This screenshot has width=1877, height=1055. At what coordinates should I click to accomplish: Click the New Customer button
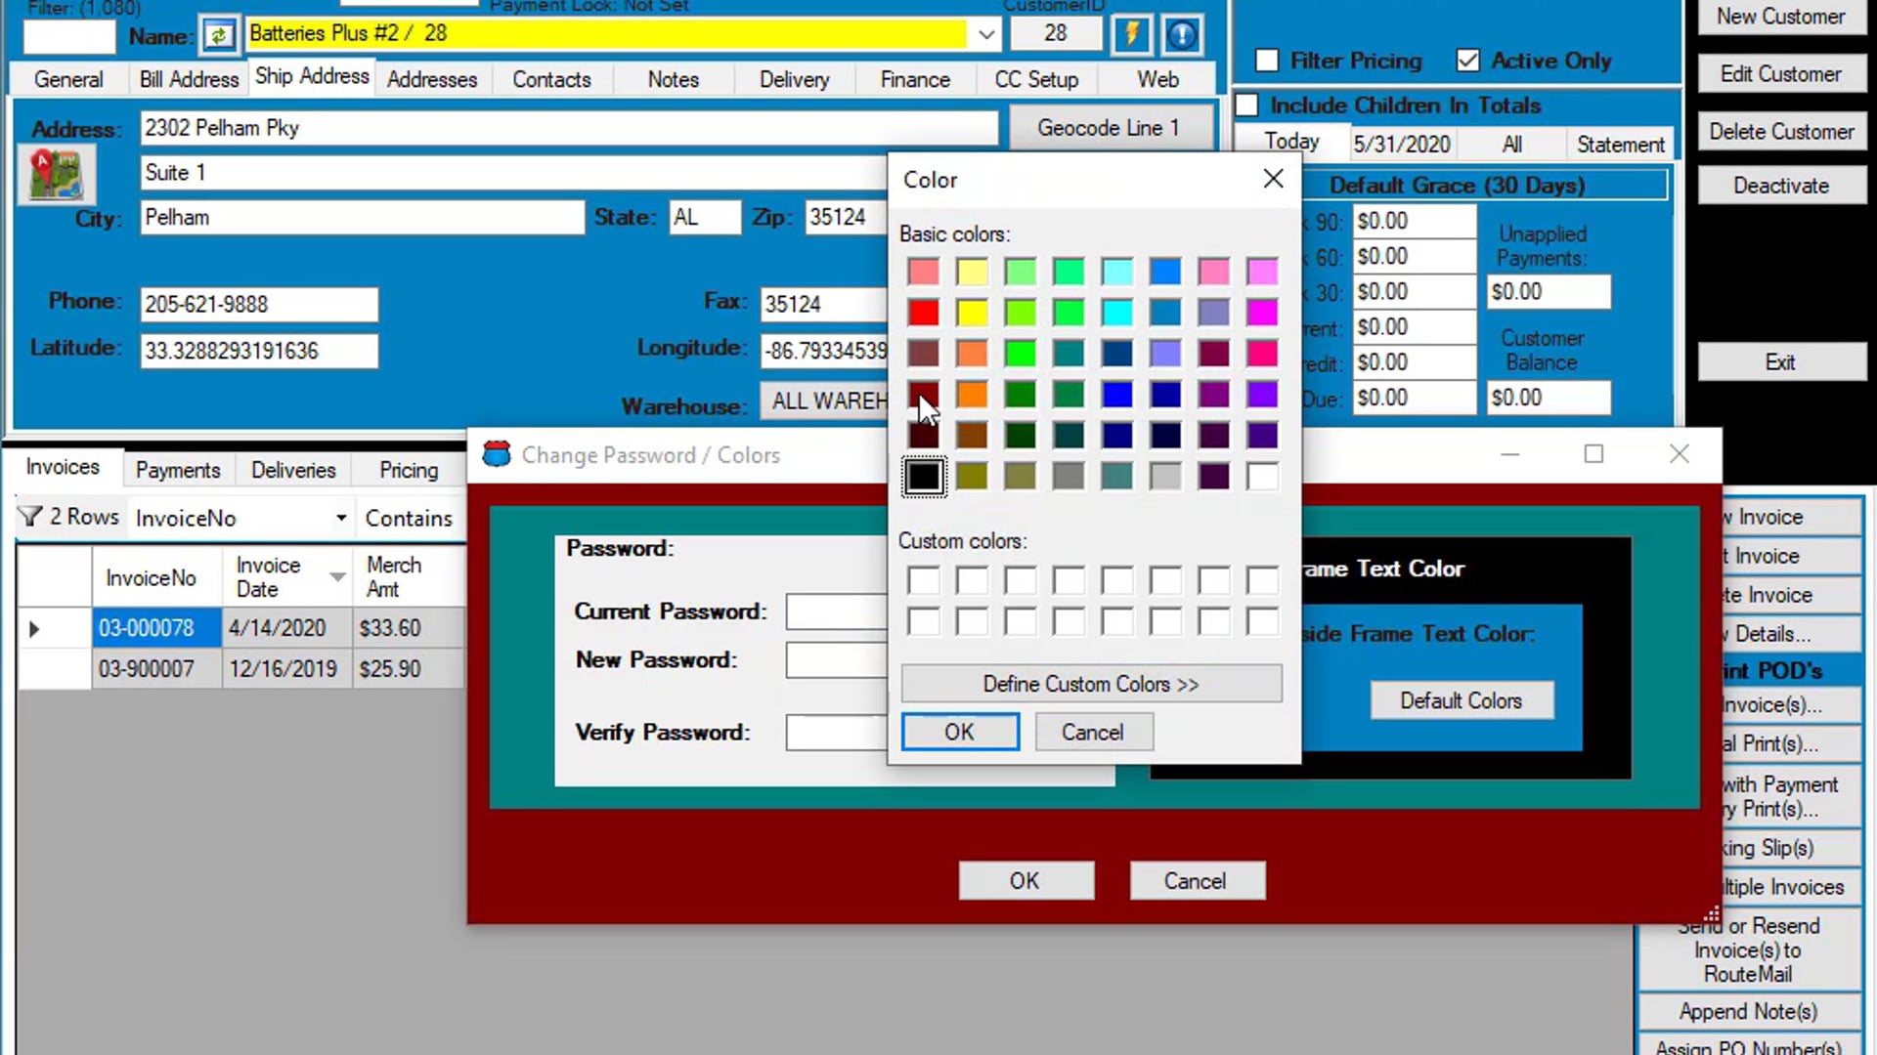pyautogui.click(x=1780, y=17)
